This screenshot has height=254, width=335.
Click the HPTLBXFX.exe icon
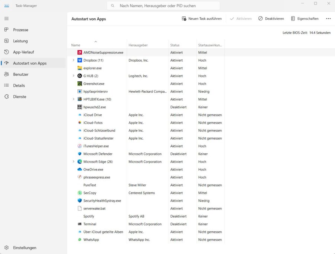80,99
